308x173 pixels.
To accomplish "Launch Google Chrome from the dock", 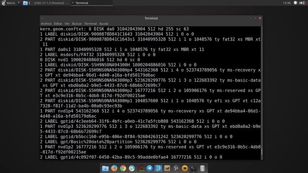I will 123,168.
